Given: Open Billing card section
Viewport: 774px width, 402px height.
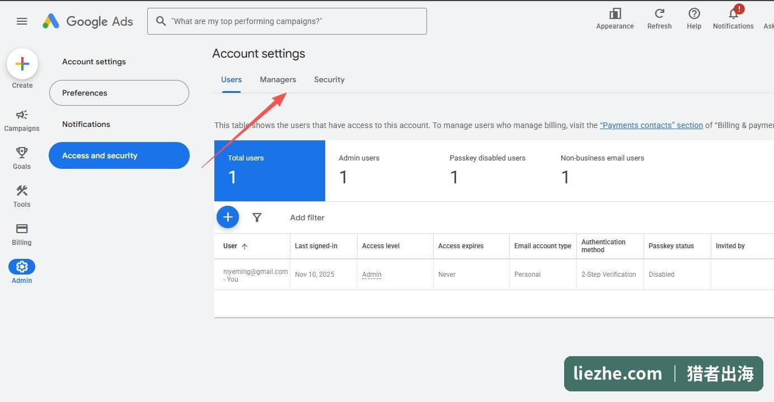Looking at the screenshot, I should (22, 234).
